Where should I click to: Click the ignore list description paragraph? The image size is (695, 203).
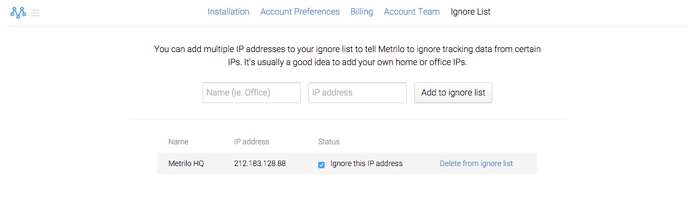347,55
